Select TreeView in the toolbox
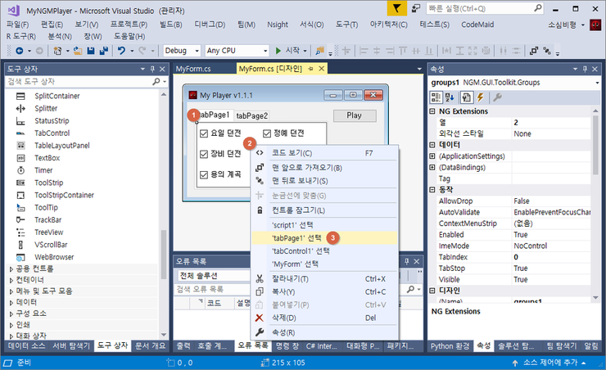606x370 pixels. click(48, 232)
